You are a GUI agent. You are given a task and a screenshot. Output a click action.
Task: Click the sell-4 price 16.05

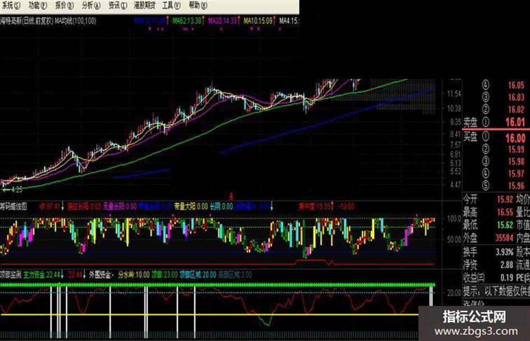[x=516, y=85]
